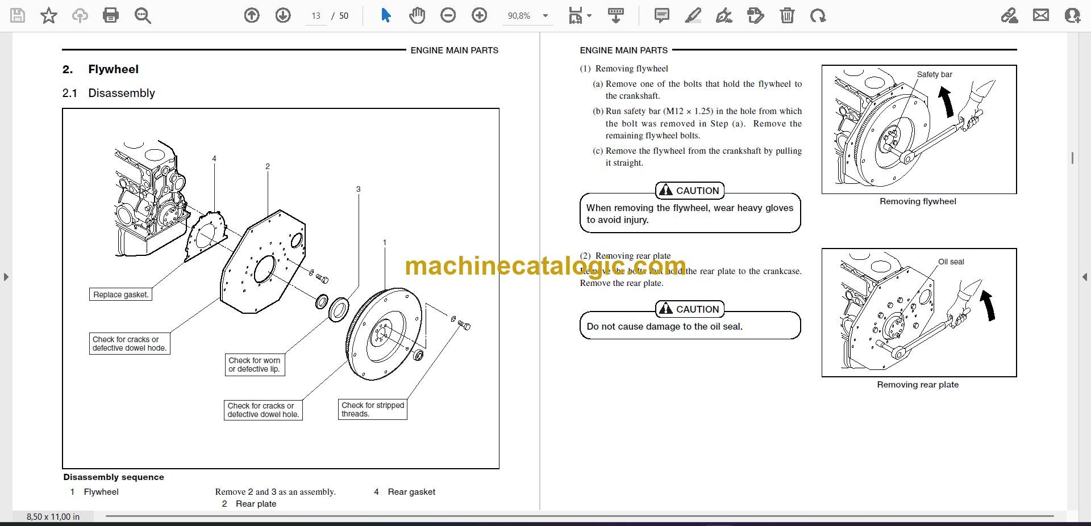Click the stamp tool icon
This screenshot has width=1091, height=526.
click(756, 15)
